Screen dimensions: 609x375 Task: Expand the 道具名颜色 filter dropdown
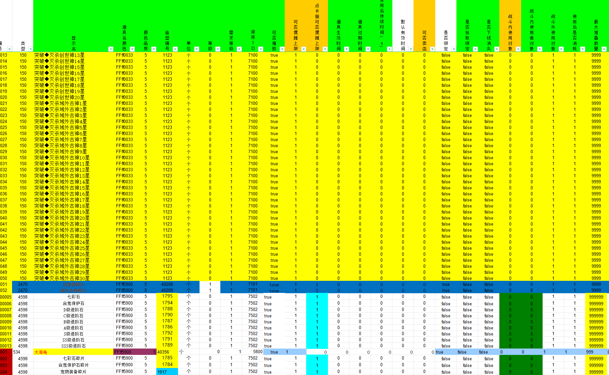132,49
